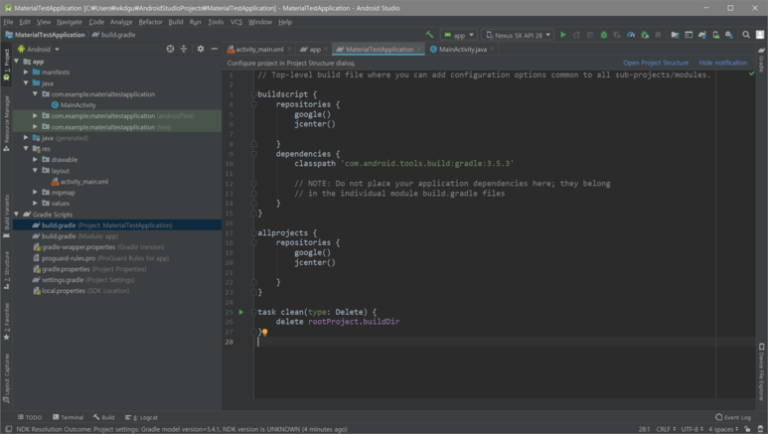Viewport: 768px width, 434px height.
Task: Fold the buildscript block on line 3
Action: [x=253, y=94]
